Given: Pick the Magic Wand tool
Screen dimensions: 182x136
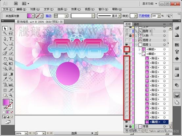Looking at the screenshot, I should coord(5,33).
